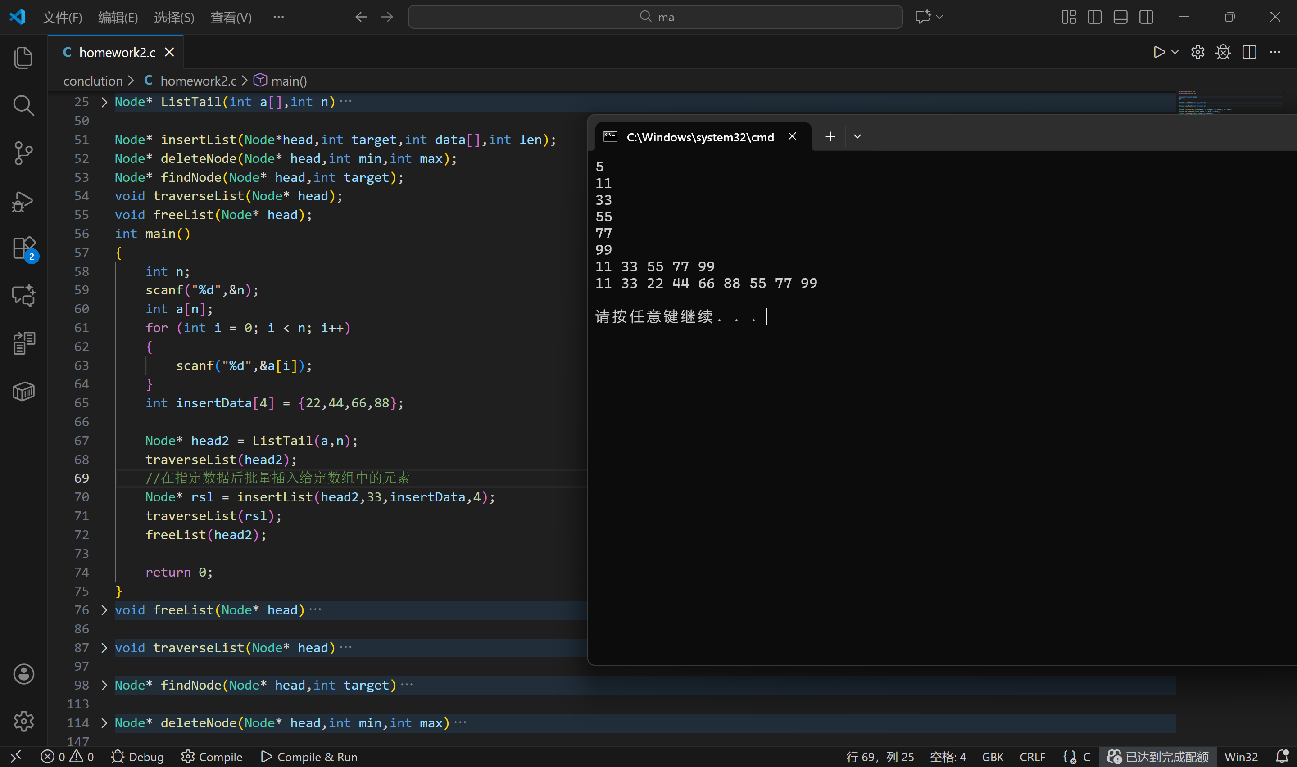
Task: Toggle the secondary side bar layout button
Action: point(1146,17)
